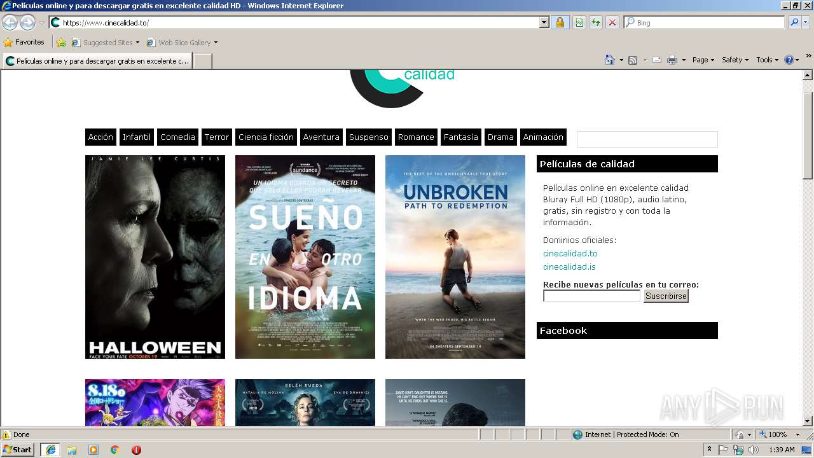Open the Tools menu dropdown
Image resolution: width=814 pixels, height=458 pixels.
pyautogui.click(x=767, y=60)
